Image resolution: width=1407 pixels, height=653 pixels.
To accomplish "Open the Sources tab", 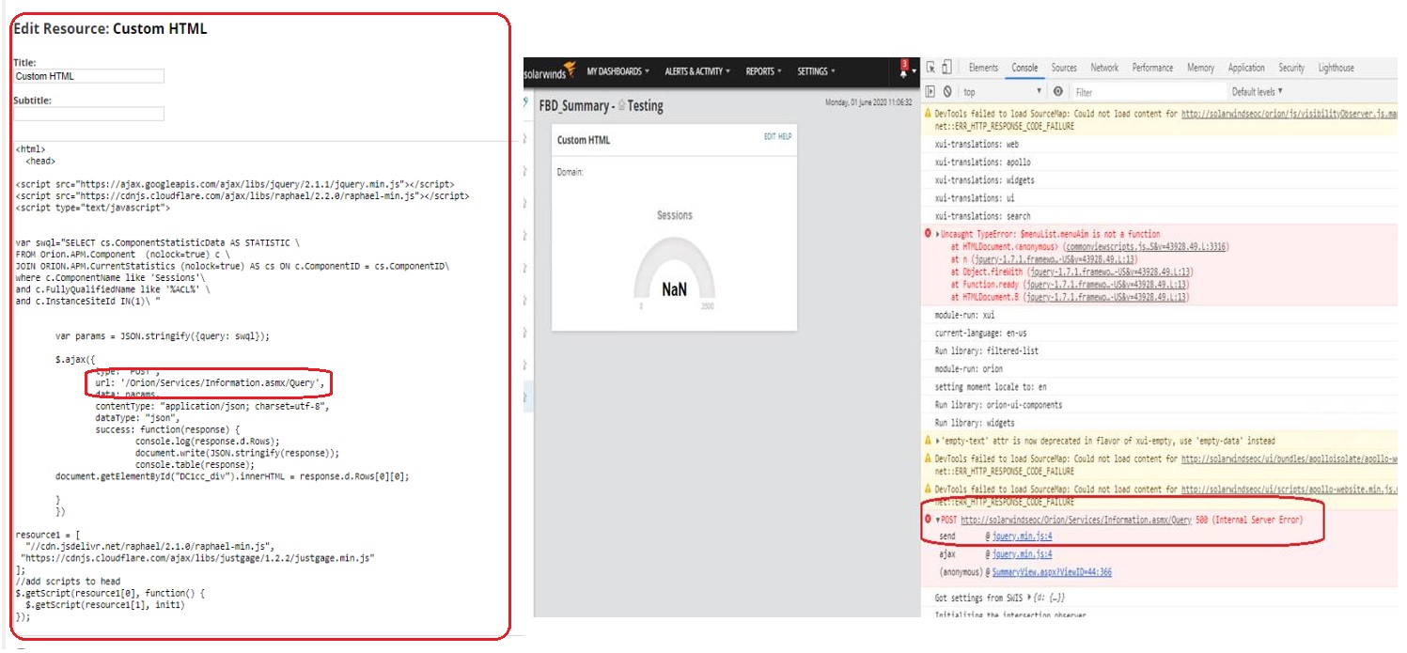I will pos(1064,68).
